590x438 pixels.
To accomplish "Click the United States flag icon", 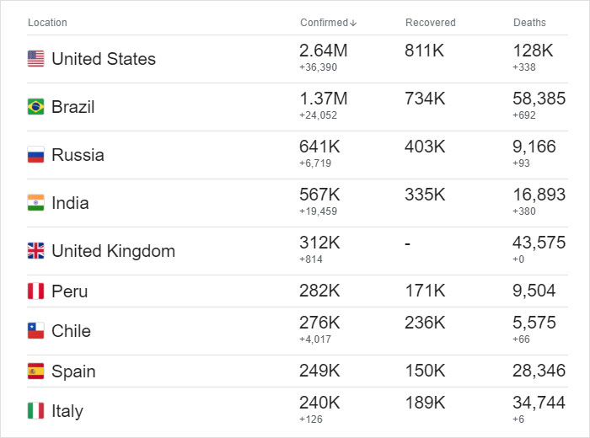I will [35, 59].
